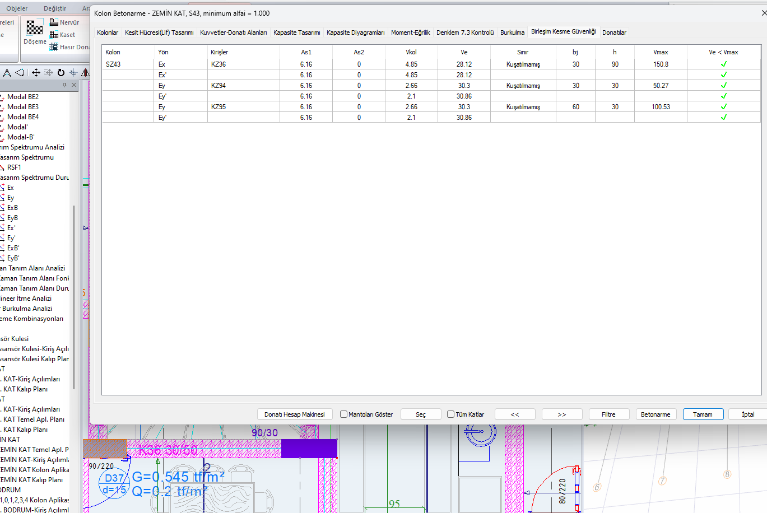This screenshot has width=767, height=513.
Task: Open the Denklem 7.3 Kontrolü tab
Action: coord(465,32)
